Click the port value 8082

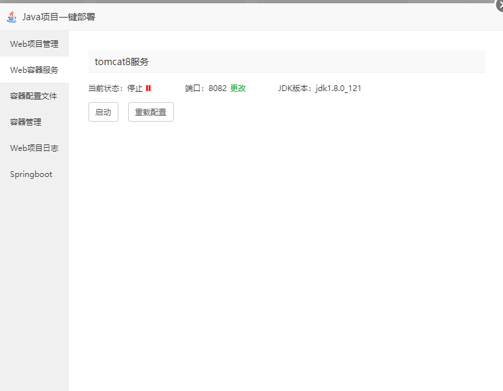coord(217,88)
